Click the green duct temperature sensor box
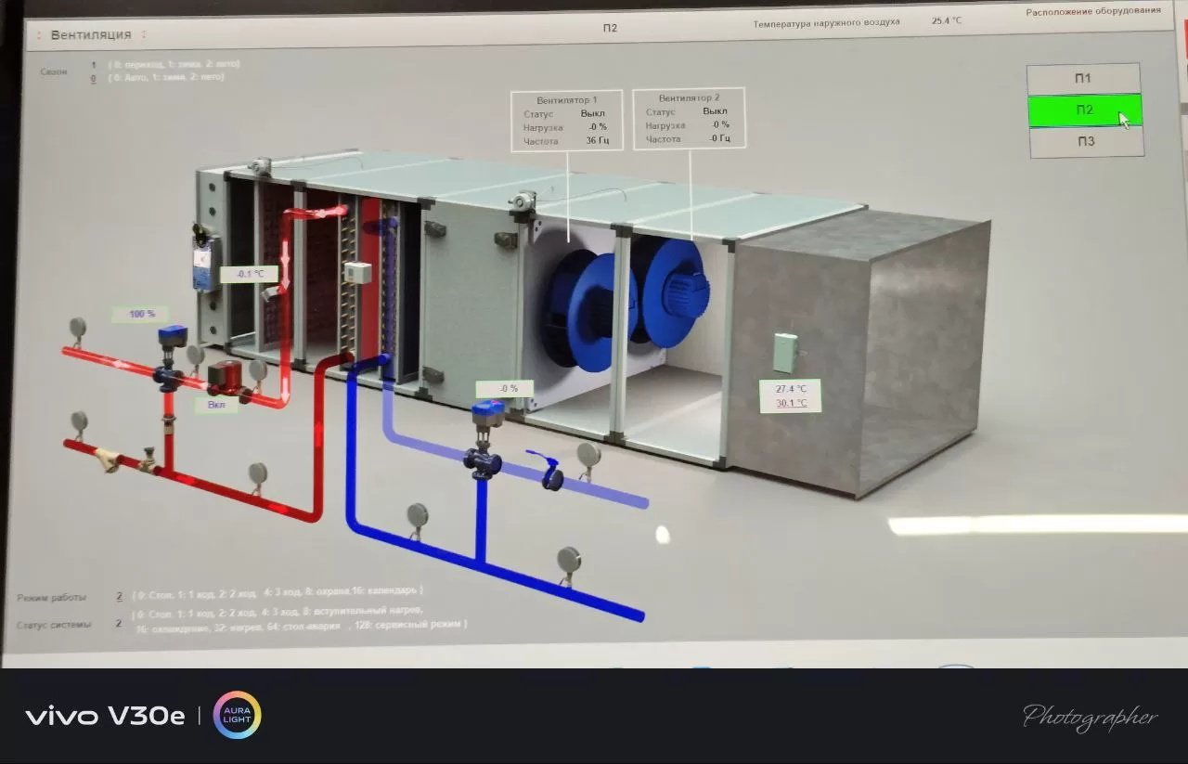 (785, 352)
